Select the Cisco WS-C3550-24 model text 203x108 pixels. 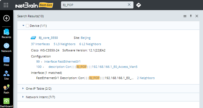point(45,50)
